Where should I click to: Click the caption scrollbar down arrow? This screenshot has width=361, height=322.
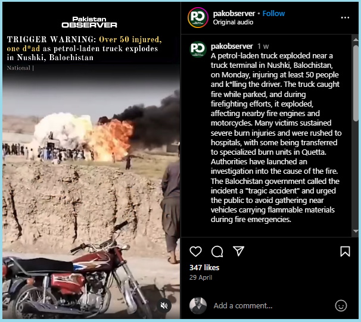[x=356, y=231]
